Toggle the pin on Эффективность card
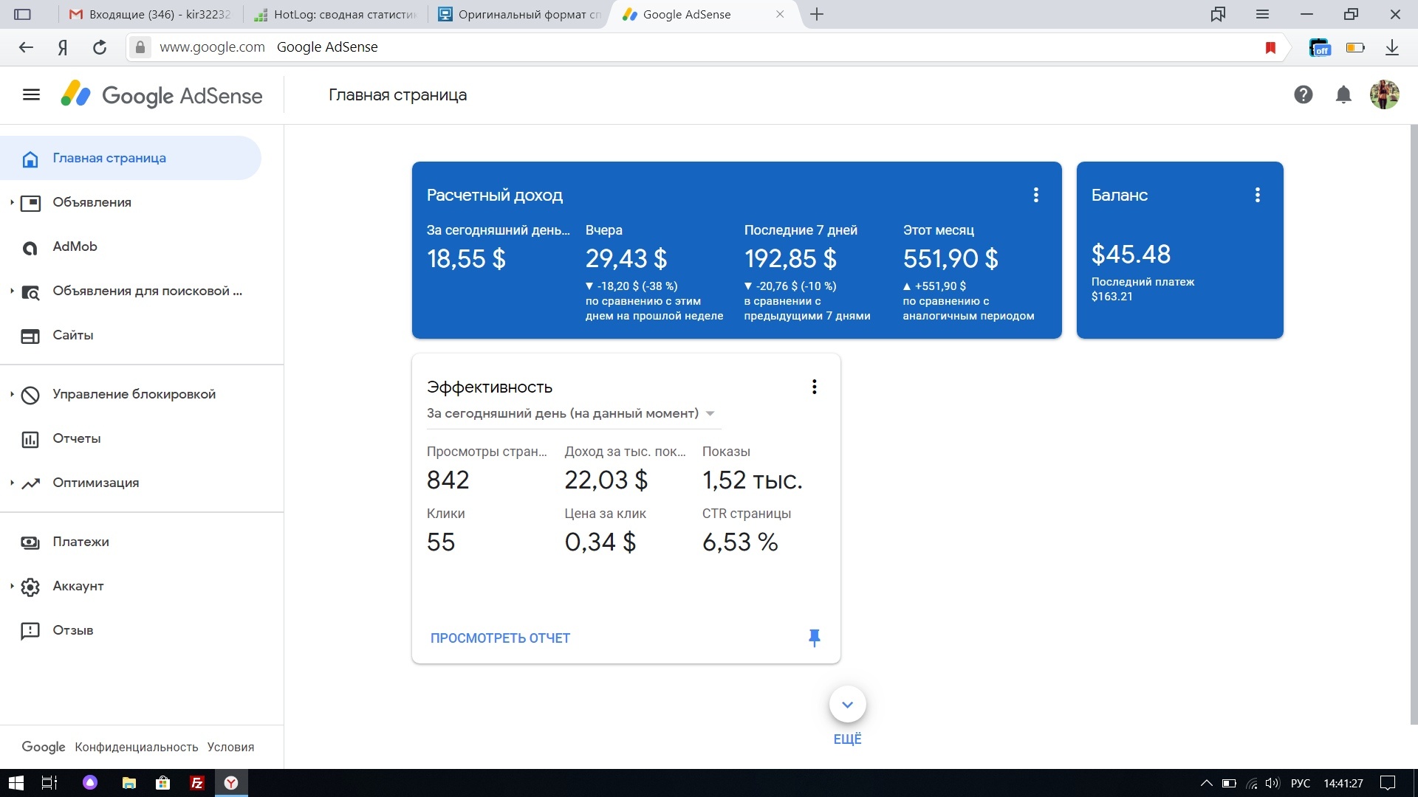This screenshot has height=797, width=1418. [814, 638]
